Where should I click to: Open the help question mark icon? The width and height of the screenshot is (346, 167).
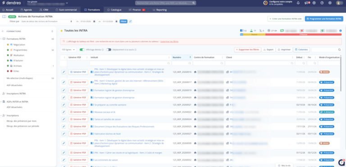click(x=322, y=3)
